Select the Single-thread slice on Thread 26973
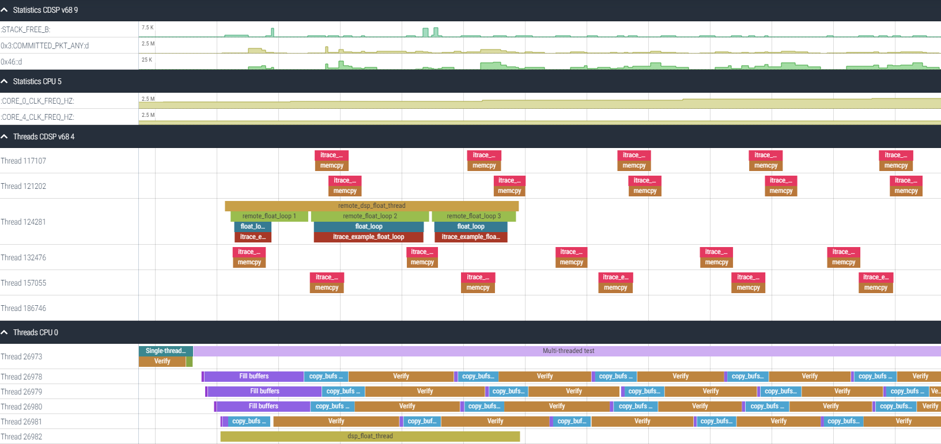 coord(166,351)
